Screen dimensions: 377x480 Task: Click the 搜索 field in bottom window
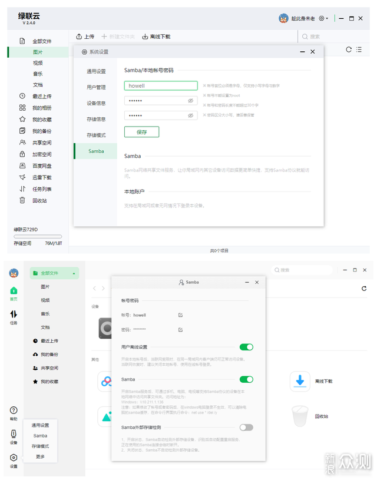click(x=302, y=270)
